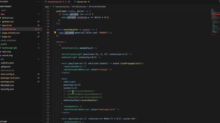Viewport: 220px width, 123px height.
Task: Click the minimap code overview
Action: coord(215,22)
